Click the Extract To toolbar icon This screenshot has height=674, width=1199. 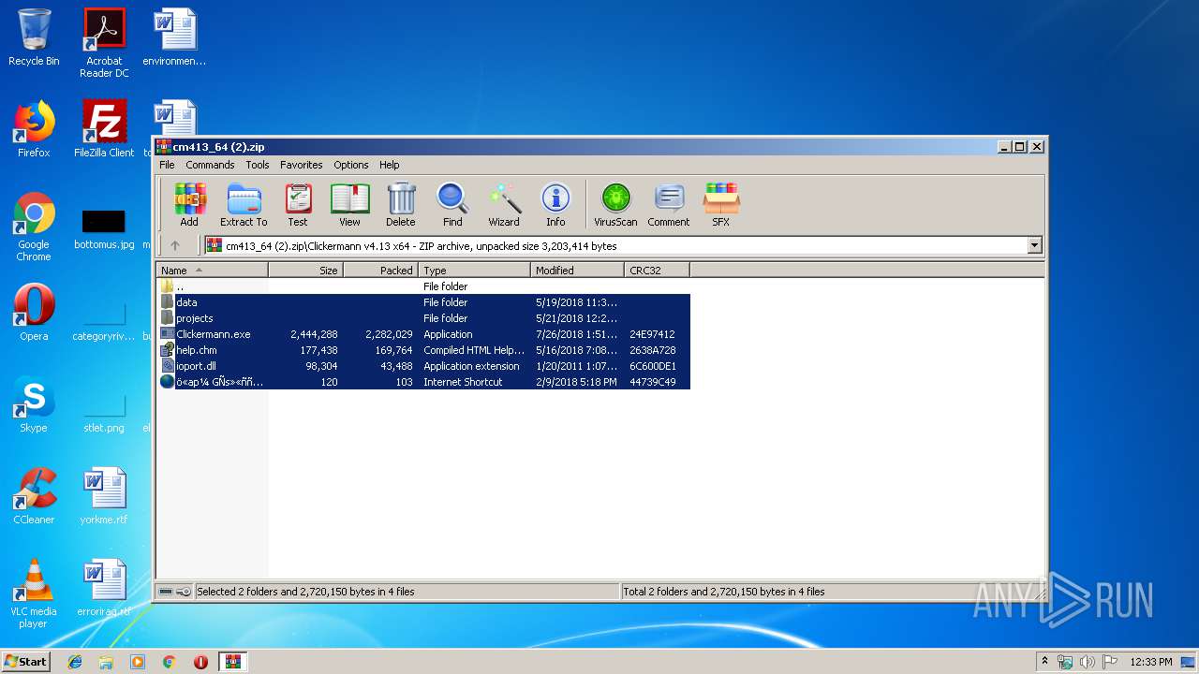click(x=244, y=205)
